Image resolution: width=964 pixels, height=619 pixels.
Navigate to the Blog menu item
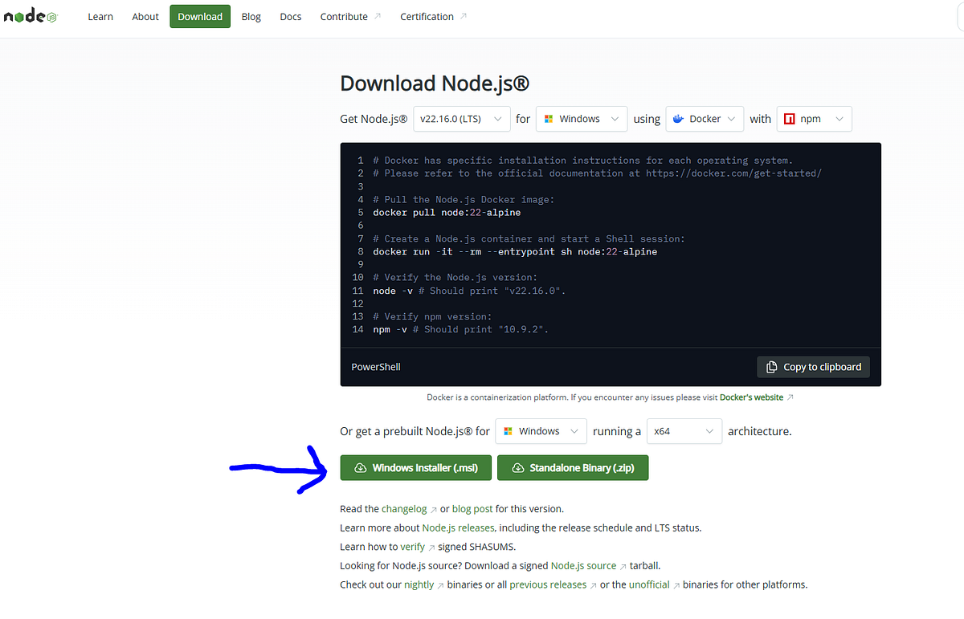pos(251,16)
